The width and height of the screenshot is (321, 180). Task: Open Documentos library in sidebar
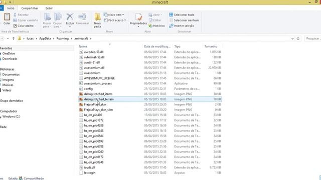click(11, 74)
